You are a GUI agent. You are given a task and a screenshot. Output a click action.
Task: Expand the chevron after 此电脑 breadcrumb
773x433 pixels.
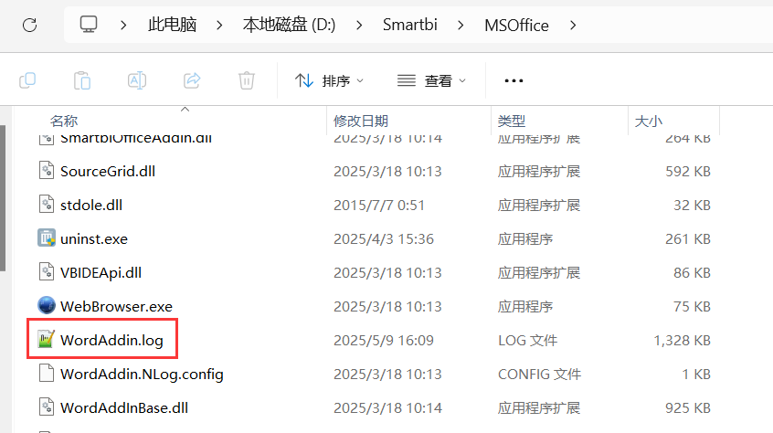(219, 25)
